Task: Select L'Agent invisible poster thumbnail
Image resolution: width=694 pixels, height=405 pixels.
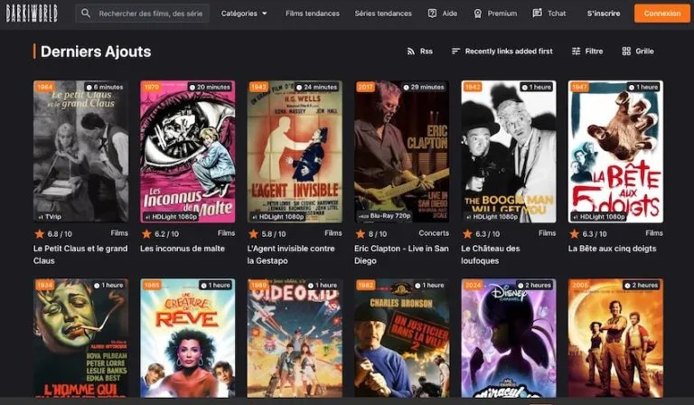Action: point(295,151)
